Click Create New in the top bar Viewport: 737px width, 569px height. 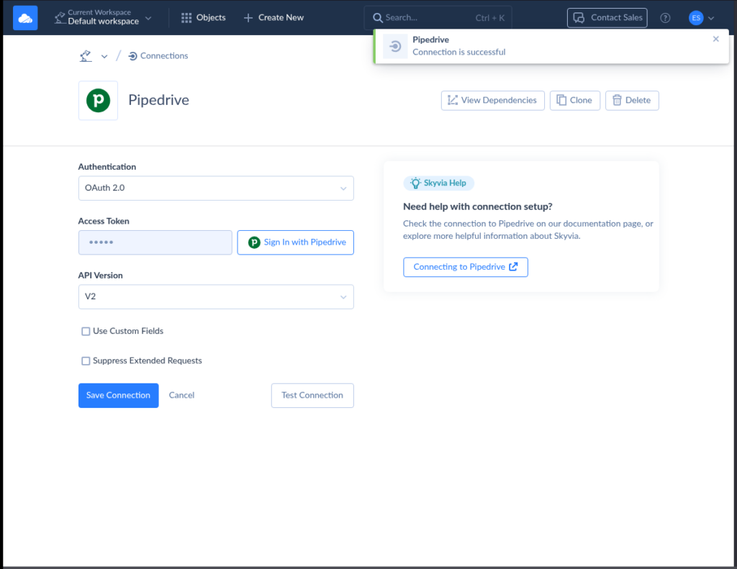pos(273,18)
